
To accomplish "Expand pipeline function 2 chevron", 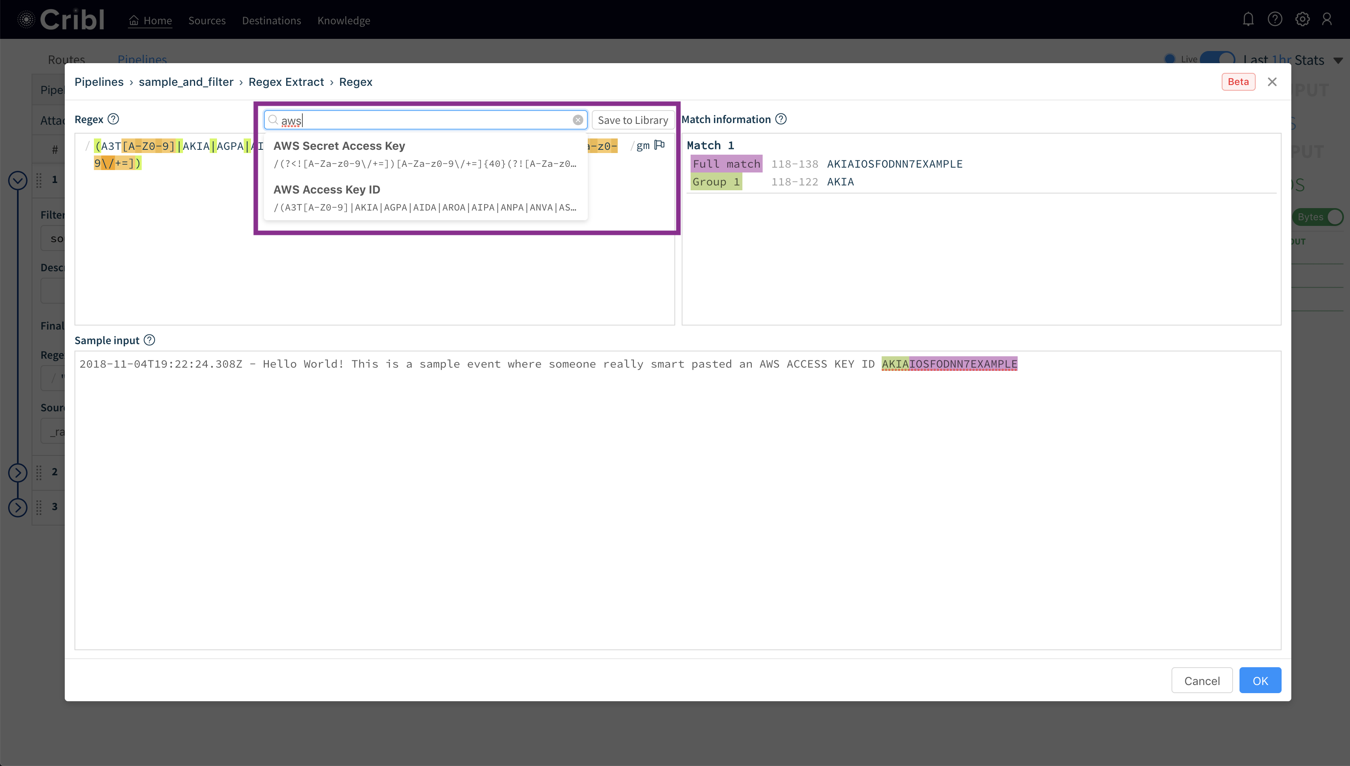I will (17, 472).
